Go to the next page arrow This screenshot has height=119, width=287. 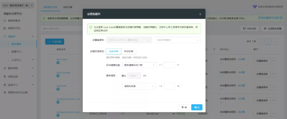(x=276, y=41)
